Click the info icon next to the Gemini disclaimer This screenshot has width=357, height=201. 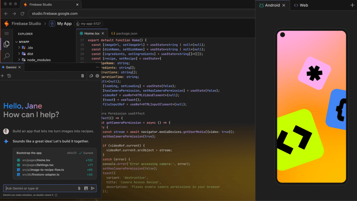point(56,195)
